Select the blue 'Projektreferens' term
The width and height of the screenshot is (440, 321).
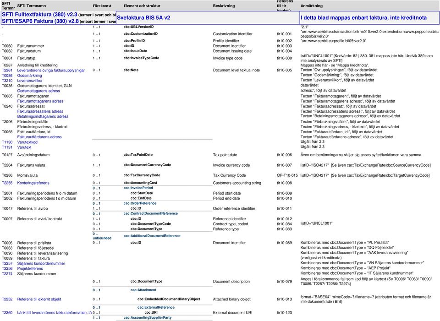pyautogui.click(x=30, y=269)
